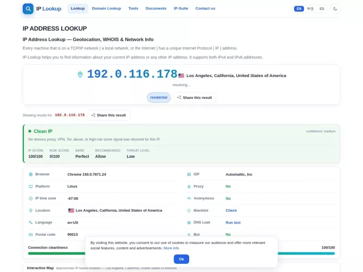Click the resolving... hostname text

pyautogui.click(x=181, y=85)
